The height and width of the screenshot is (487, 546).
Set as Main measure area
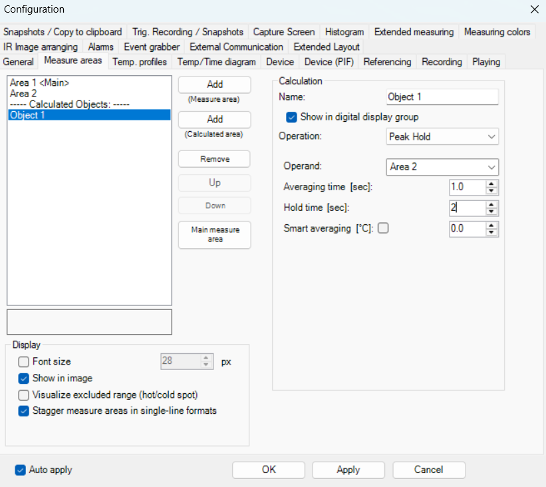click(x=215, y=234)
